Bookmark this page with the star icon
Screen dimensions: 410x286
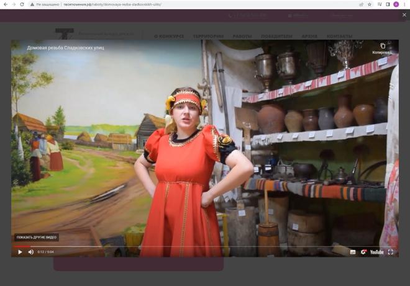coord(370,4)
